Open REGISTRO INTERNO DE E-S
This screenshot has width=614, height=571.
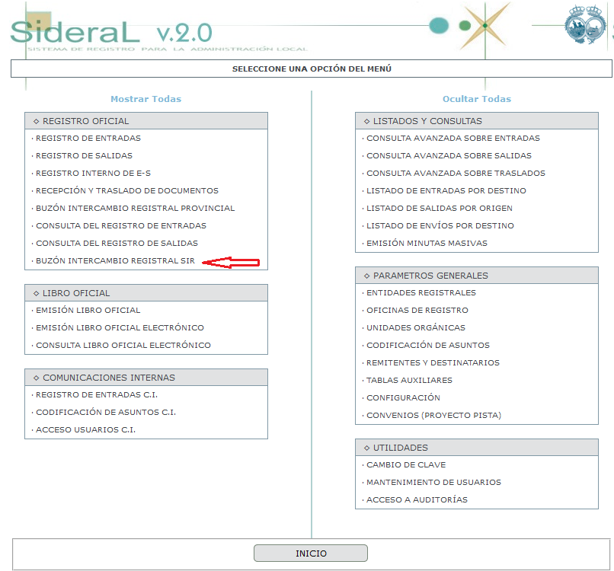pos(93,173)
